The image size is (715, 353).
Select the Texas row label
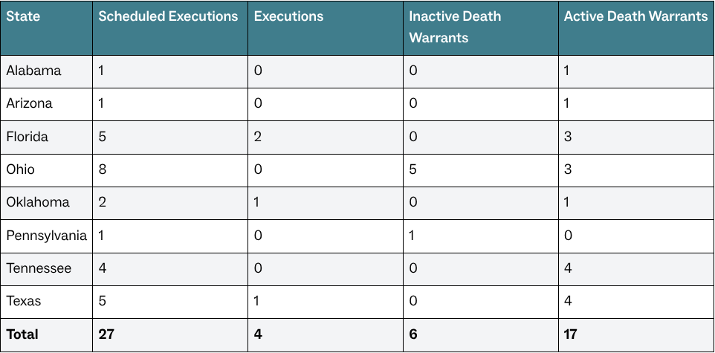point(24,302)
